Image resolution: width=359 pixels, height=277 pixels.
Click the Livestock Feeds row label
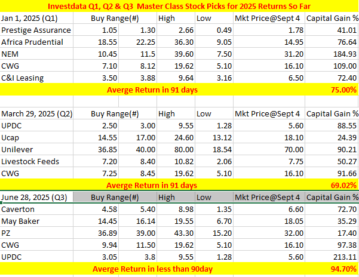coord(36,161)
